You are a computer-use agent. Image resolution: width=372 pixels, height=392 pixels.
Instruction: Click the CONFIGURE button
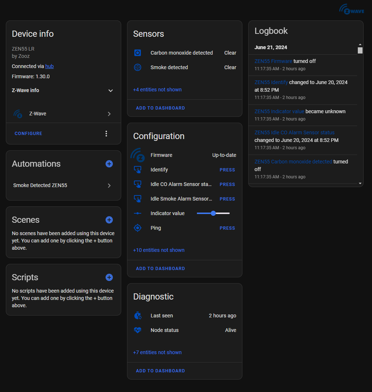tap(28, 134)
